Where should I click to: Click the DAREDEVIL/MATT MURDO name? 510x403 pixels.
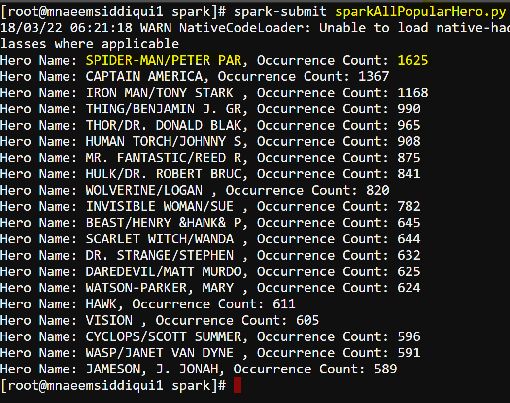coord(164,271)
